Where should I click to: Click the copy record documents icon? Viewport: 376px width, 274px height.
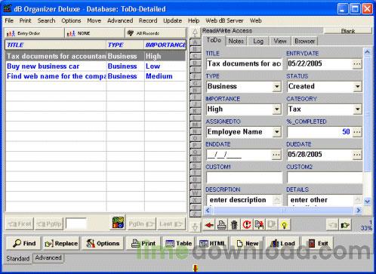pos(259,225)
